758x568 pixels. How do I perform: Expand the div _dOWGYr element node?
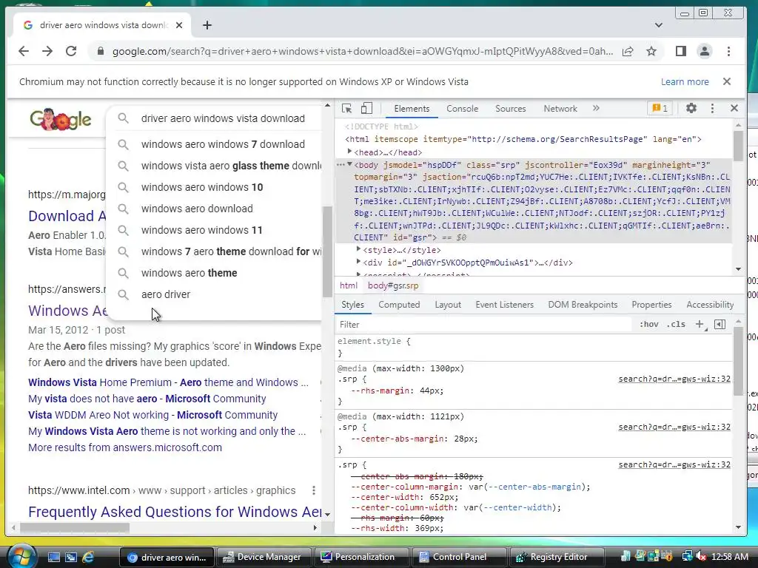point(358,262)
